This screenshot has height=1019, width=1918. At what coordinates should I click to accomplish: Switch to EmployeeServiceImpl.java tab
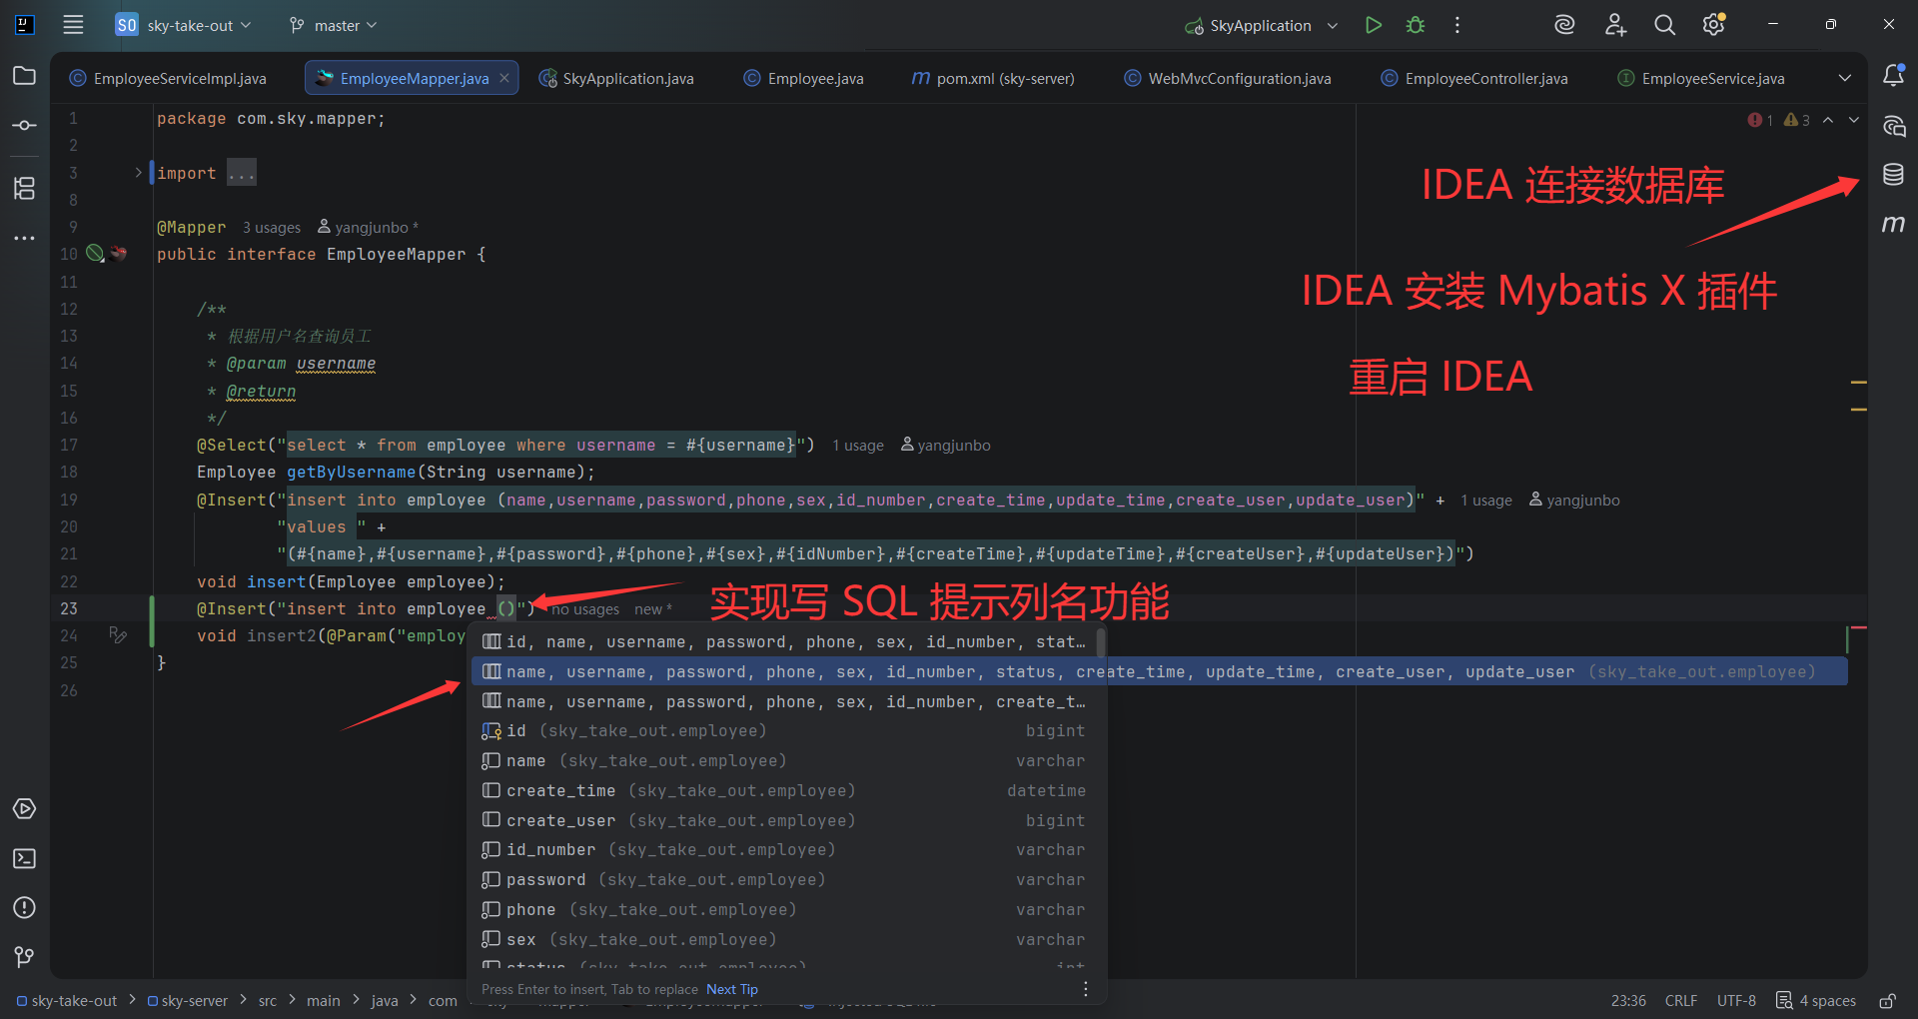[x=168, y=78]
